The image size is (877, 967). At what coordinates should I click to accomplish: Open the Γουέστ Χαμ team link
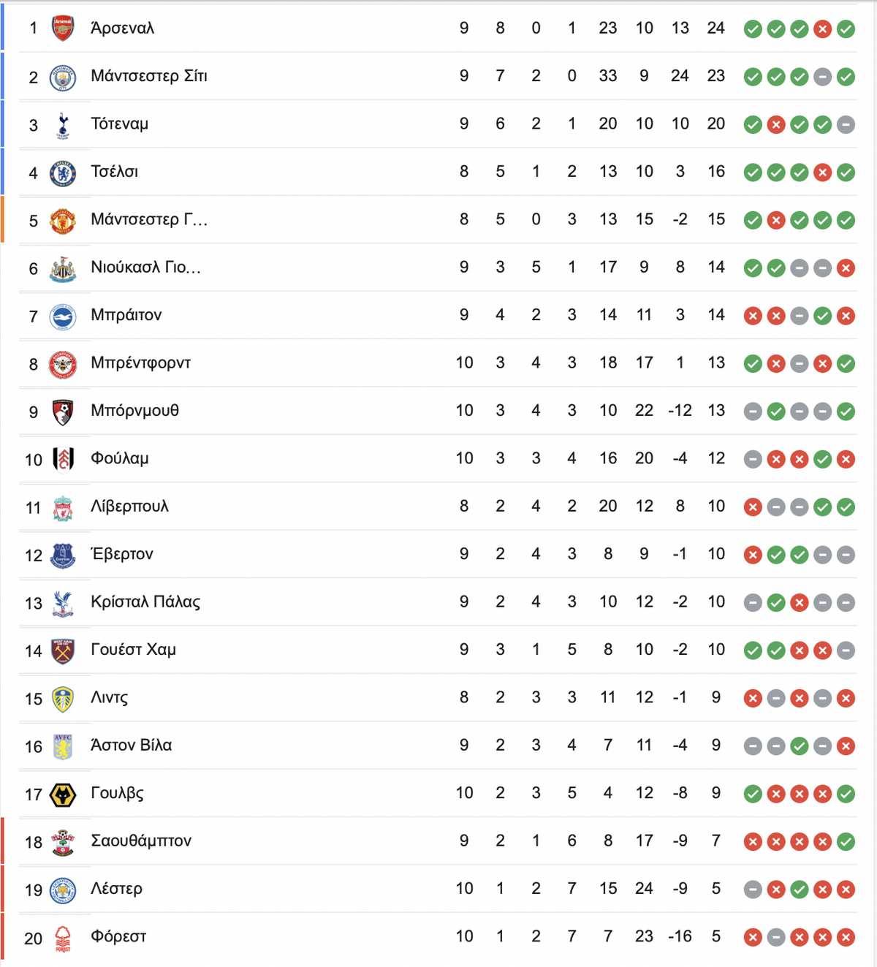(133, 650)
